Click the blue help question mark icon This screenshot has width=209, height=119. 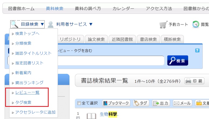(x=197, y=50)
